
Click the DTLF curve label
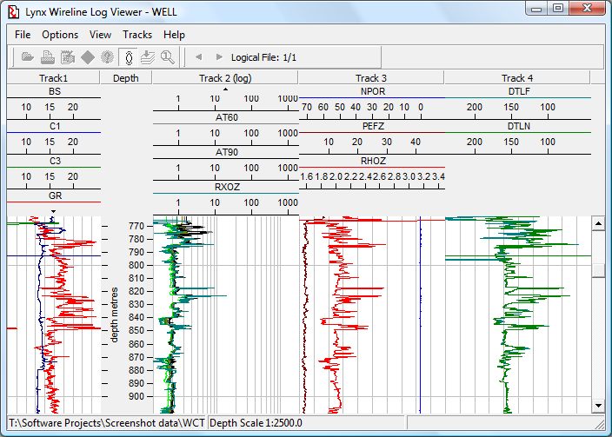point(519,91)
